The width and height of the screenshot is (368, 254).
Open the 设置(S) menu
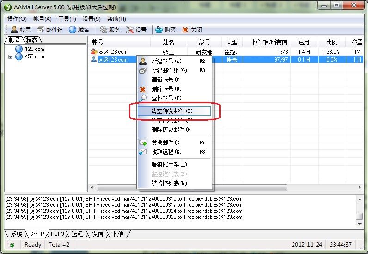pos(92,19)
